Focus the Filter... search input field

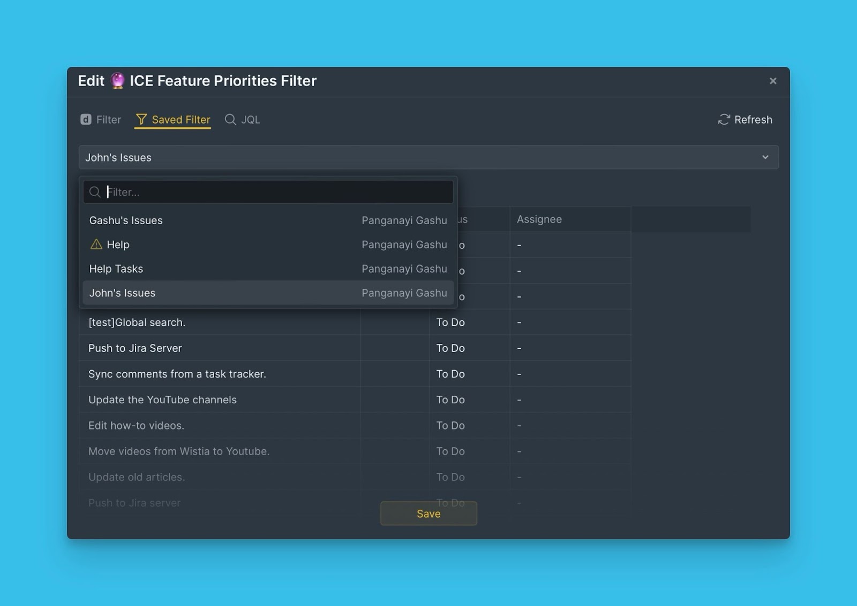pos(279,192)
